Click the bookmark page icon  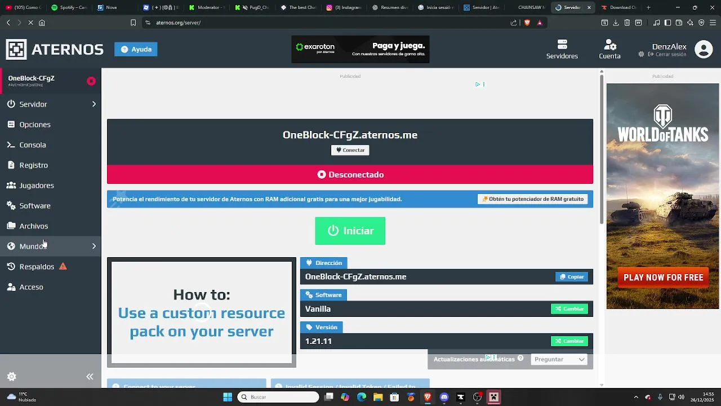(133, 23)
